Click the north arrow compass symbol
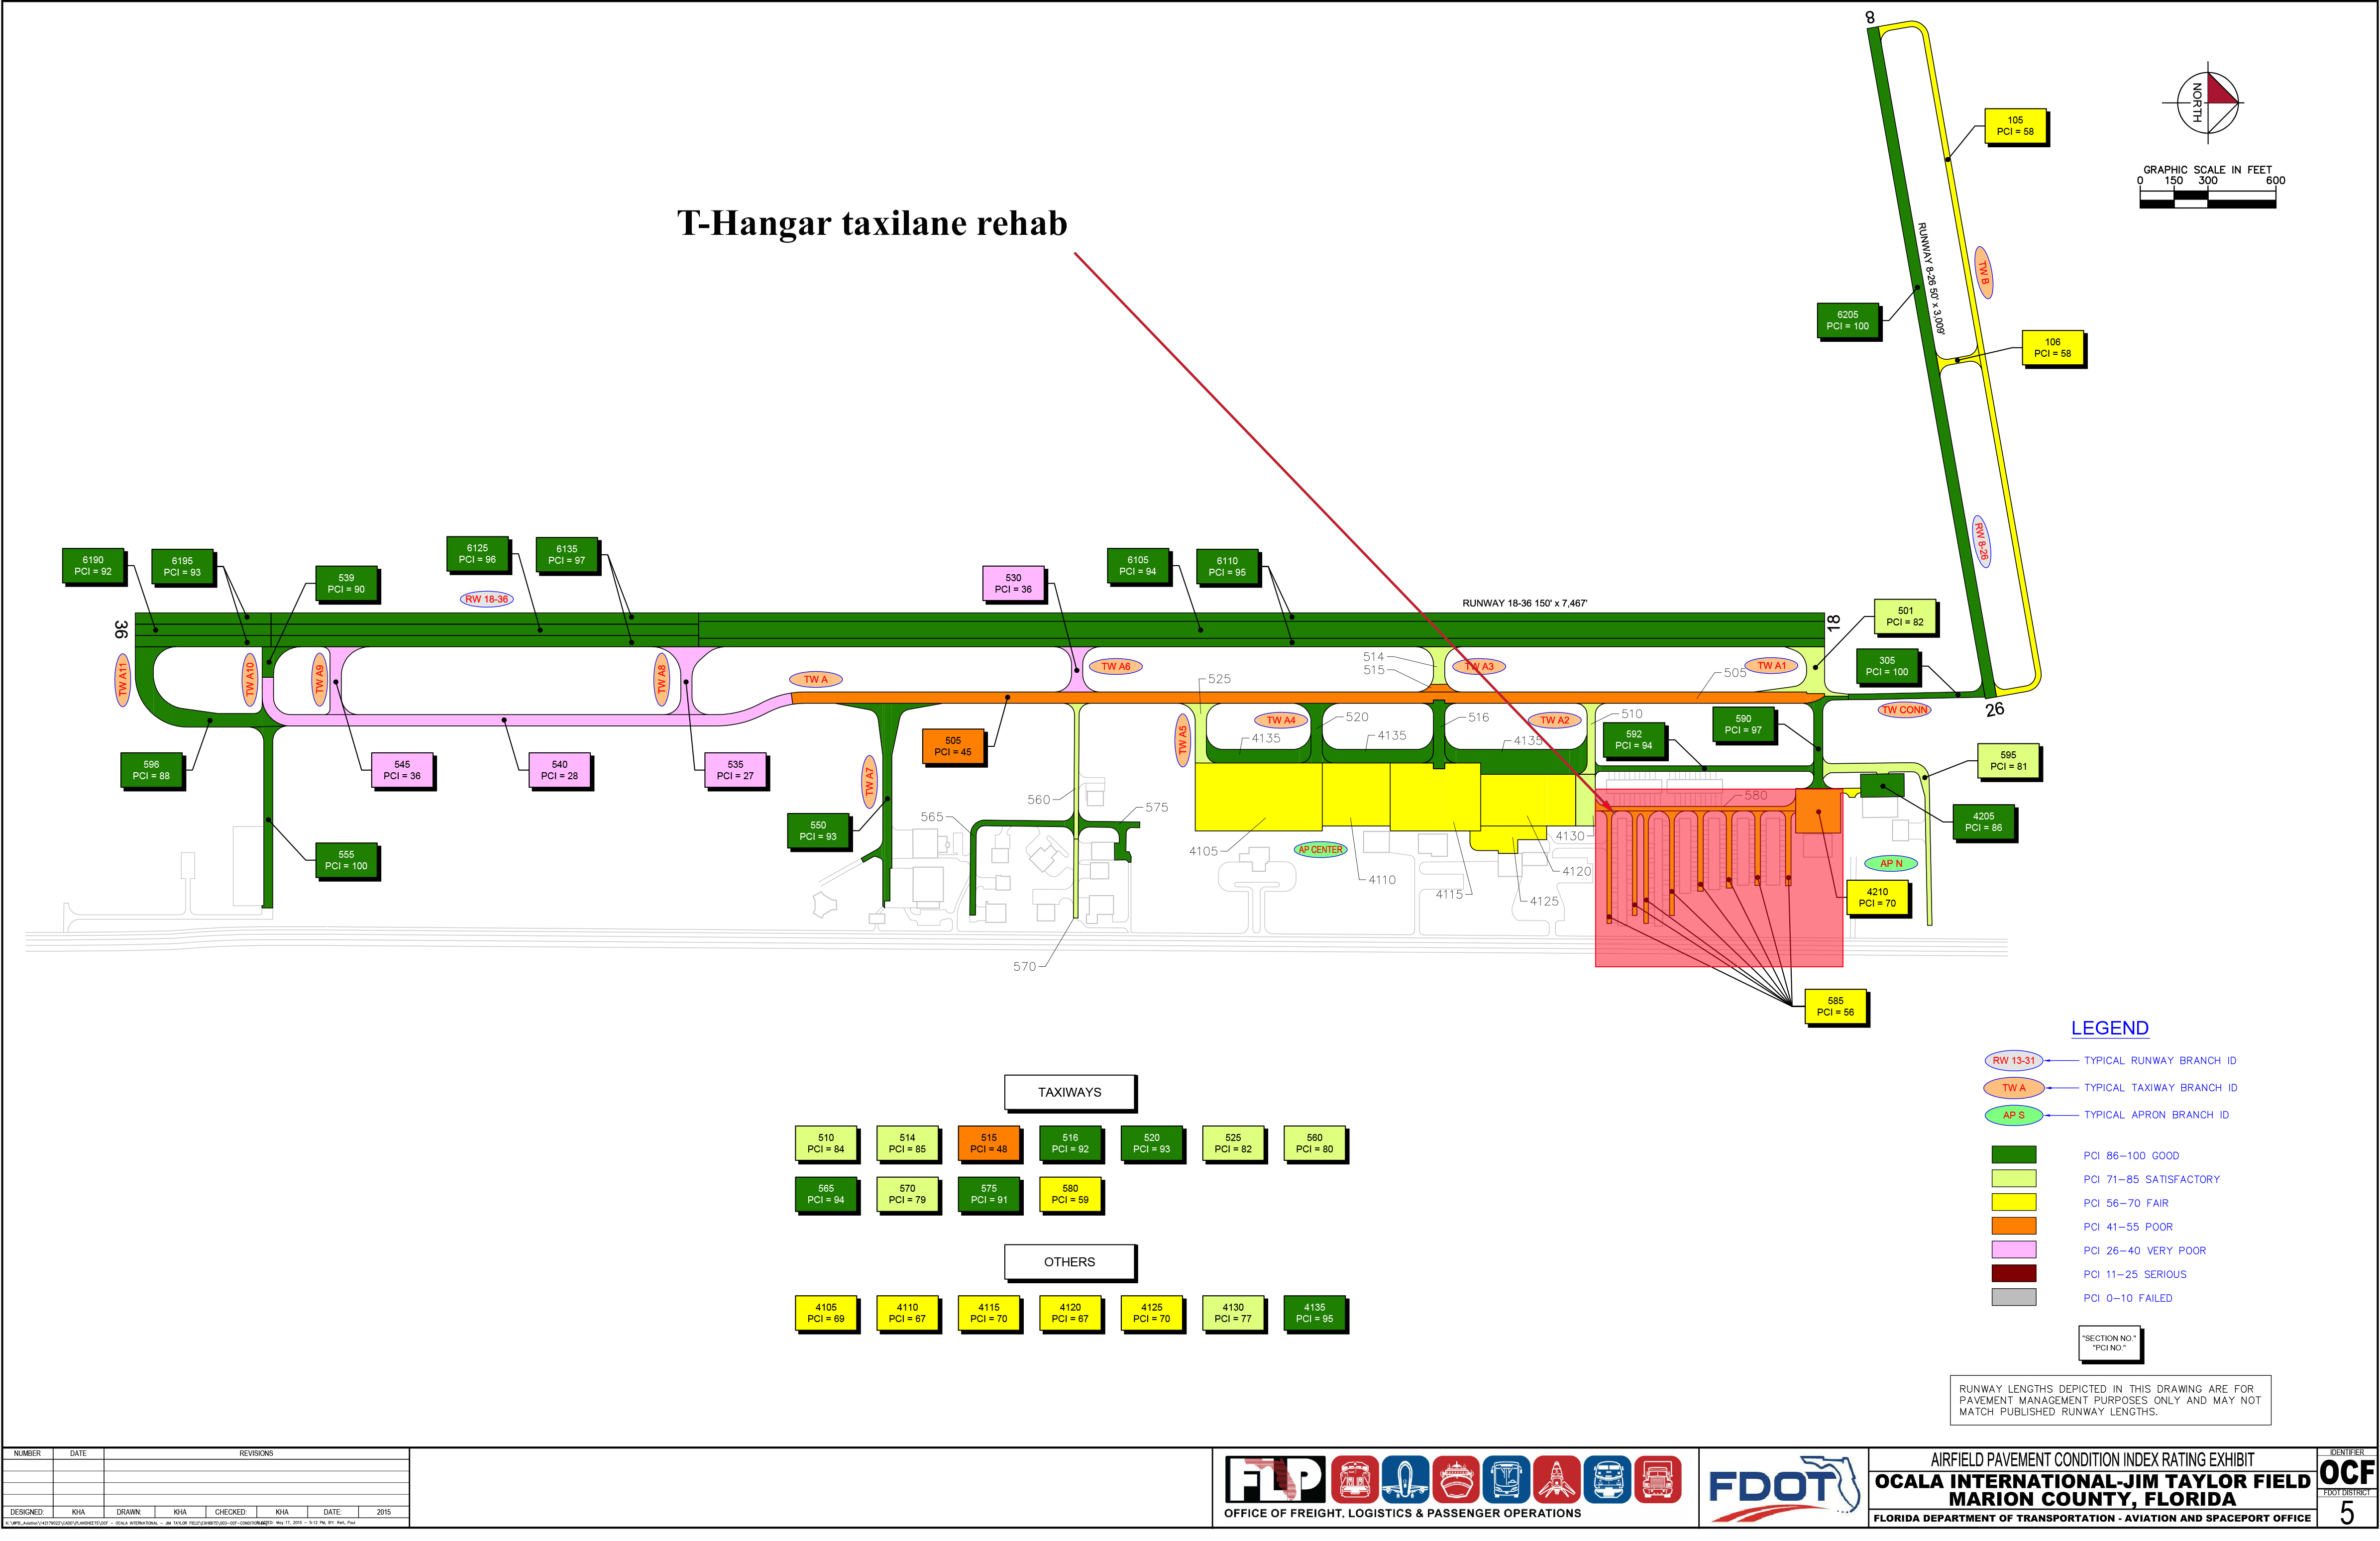The width and height of the screenshot is (2380, 1541). (2209, 102)
